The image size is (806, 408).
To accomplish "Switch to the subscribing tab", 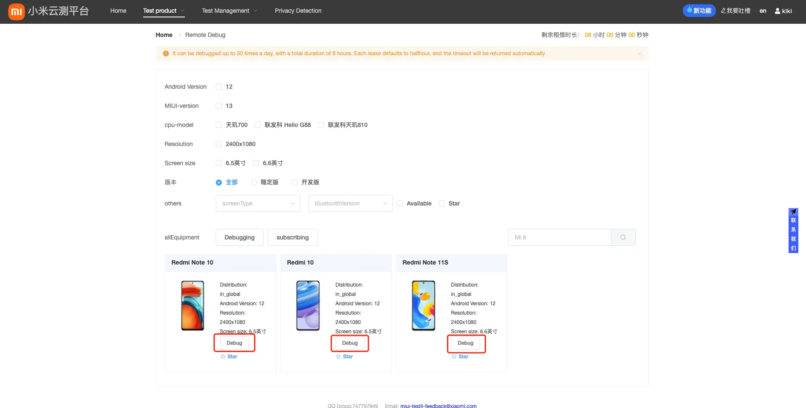I will [x=292, y=237].
